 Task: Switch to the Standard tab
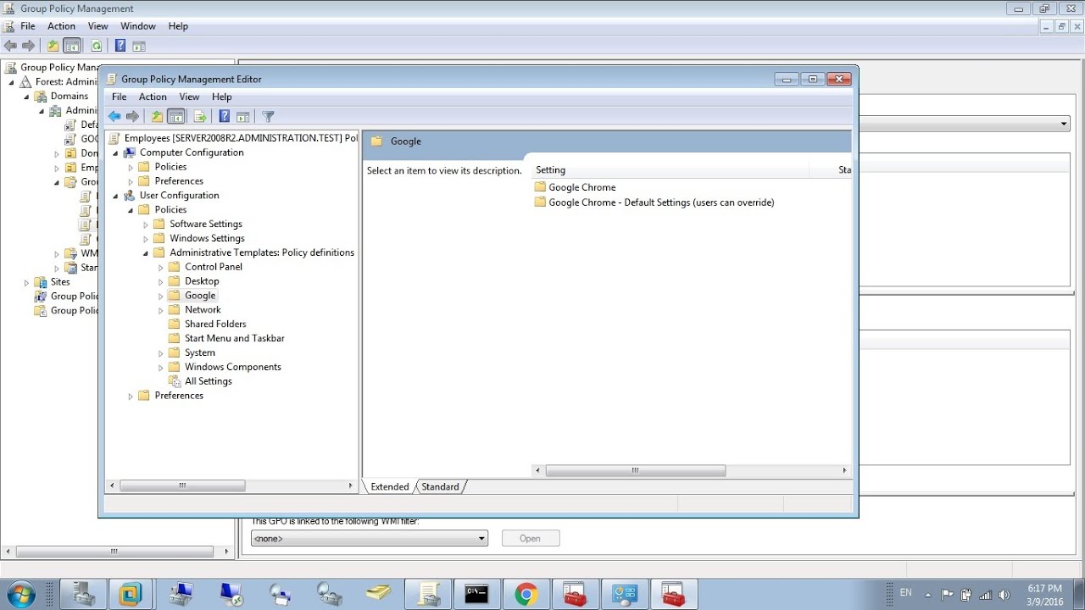(x=440, y=487)
